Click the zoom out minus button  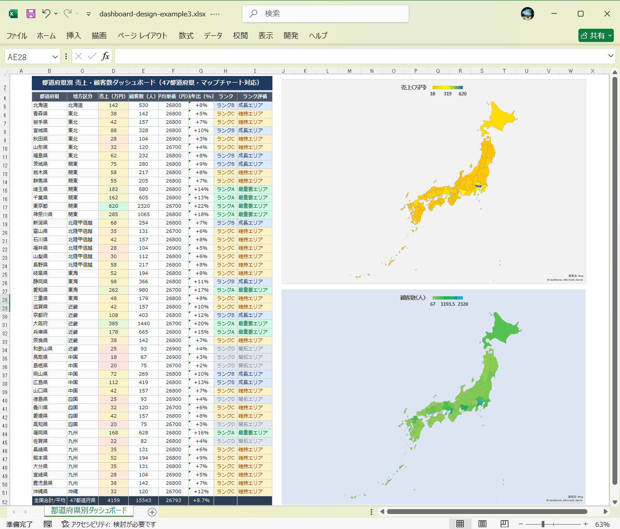521,524
